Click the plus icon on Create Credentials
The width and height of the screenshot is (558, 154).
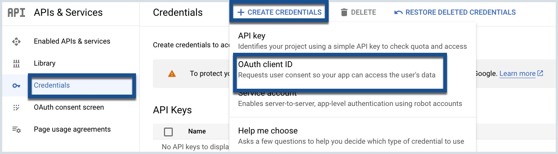(x=241, y=12)
